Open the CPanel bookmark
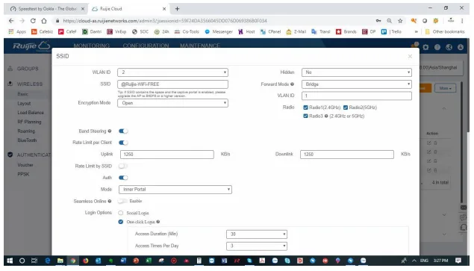 (x=270, y=31)
